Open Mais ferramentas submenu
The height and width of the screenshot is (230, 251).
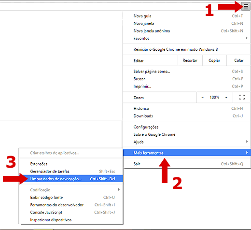pyautogui.click(x=187, y=153)
